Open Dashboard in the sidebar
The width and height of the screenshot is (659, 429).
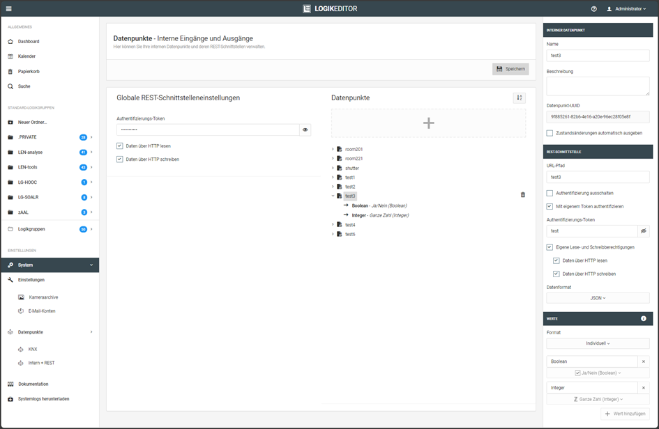[29, 42]
